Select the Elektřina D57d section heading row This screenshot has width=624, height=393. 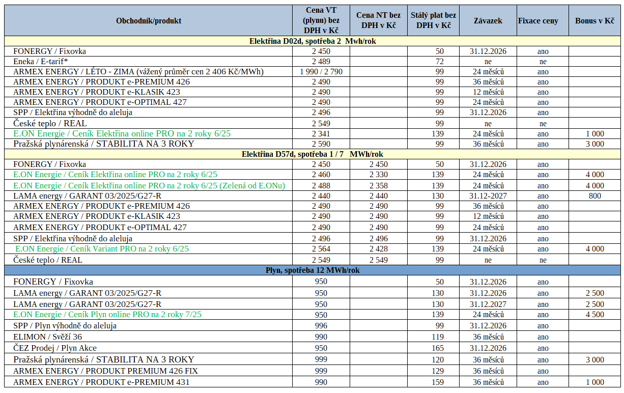click(313, 154)
